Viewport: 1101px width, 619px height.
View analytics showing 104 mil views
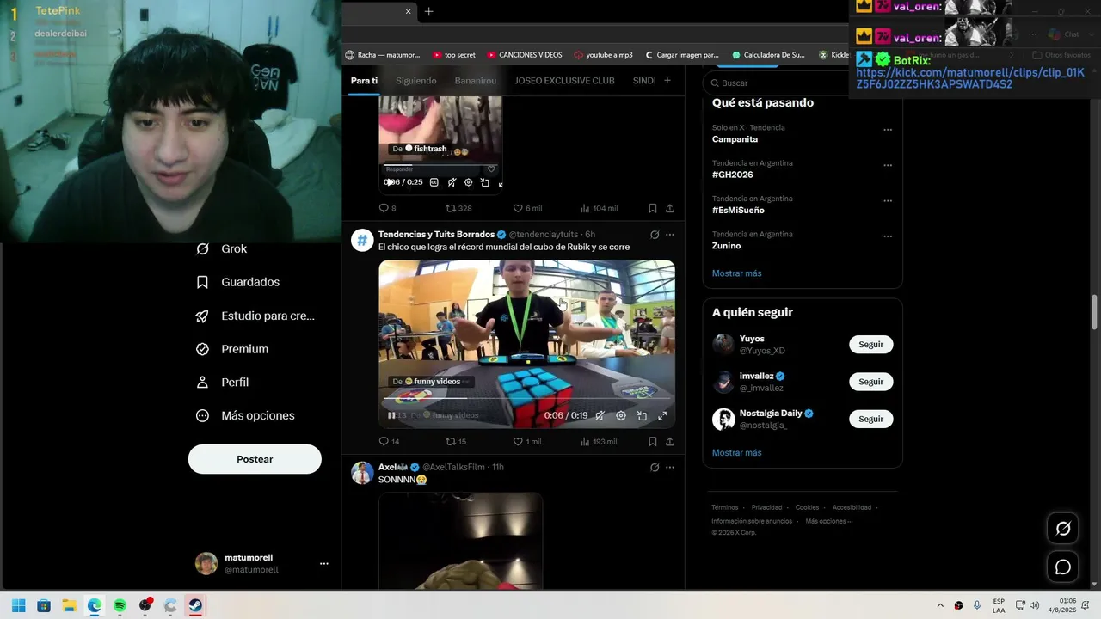point(599,208)
